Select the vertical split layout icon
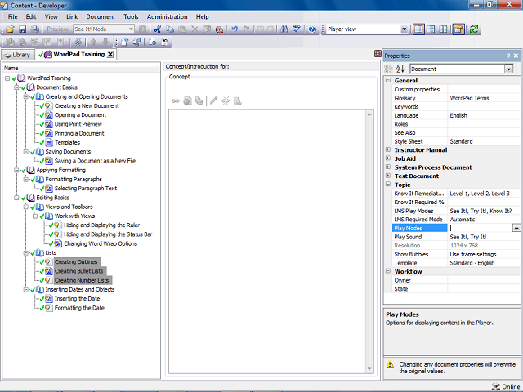Screen dimensions: 523x392 (x=443, y=29)
